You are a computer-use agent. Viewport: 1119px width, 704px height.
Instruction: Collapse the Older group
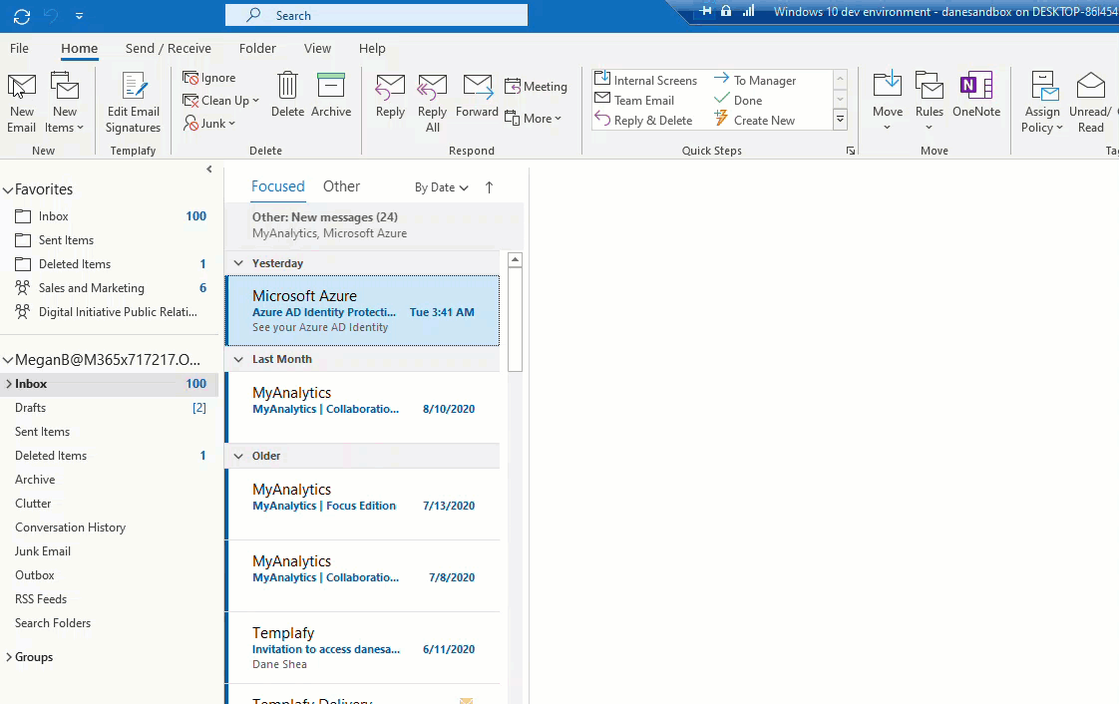point(238,456)
